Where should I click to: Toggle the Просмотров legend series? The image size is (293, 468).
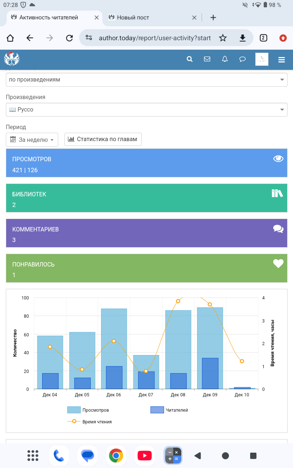88,410
